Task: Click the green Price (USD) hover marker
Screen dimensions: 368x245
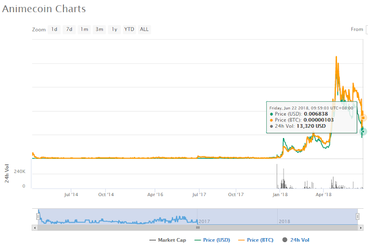Action: [x=363, y=131]
